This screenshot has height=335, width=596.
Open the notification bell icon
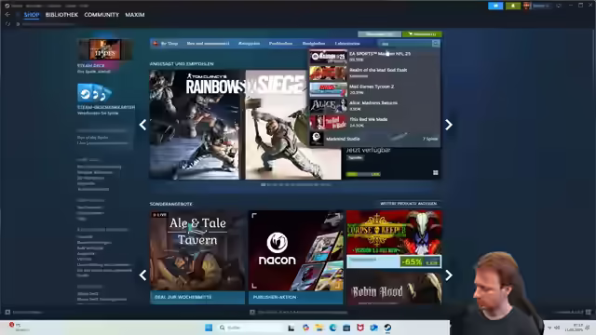pyautogui.click(x=513, y=6)
